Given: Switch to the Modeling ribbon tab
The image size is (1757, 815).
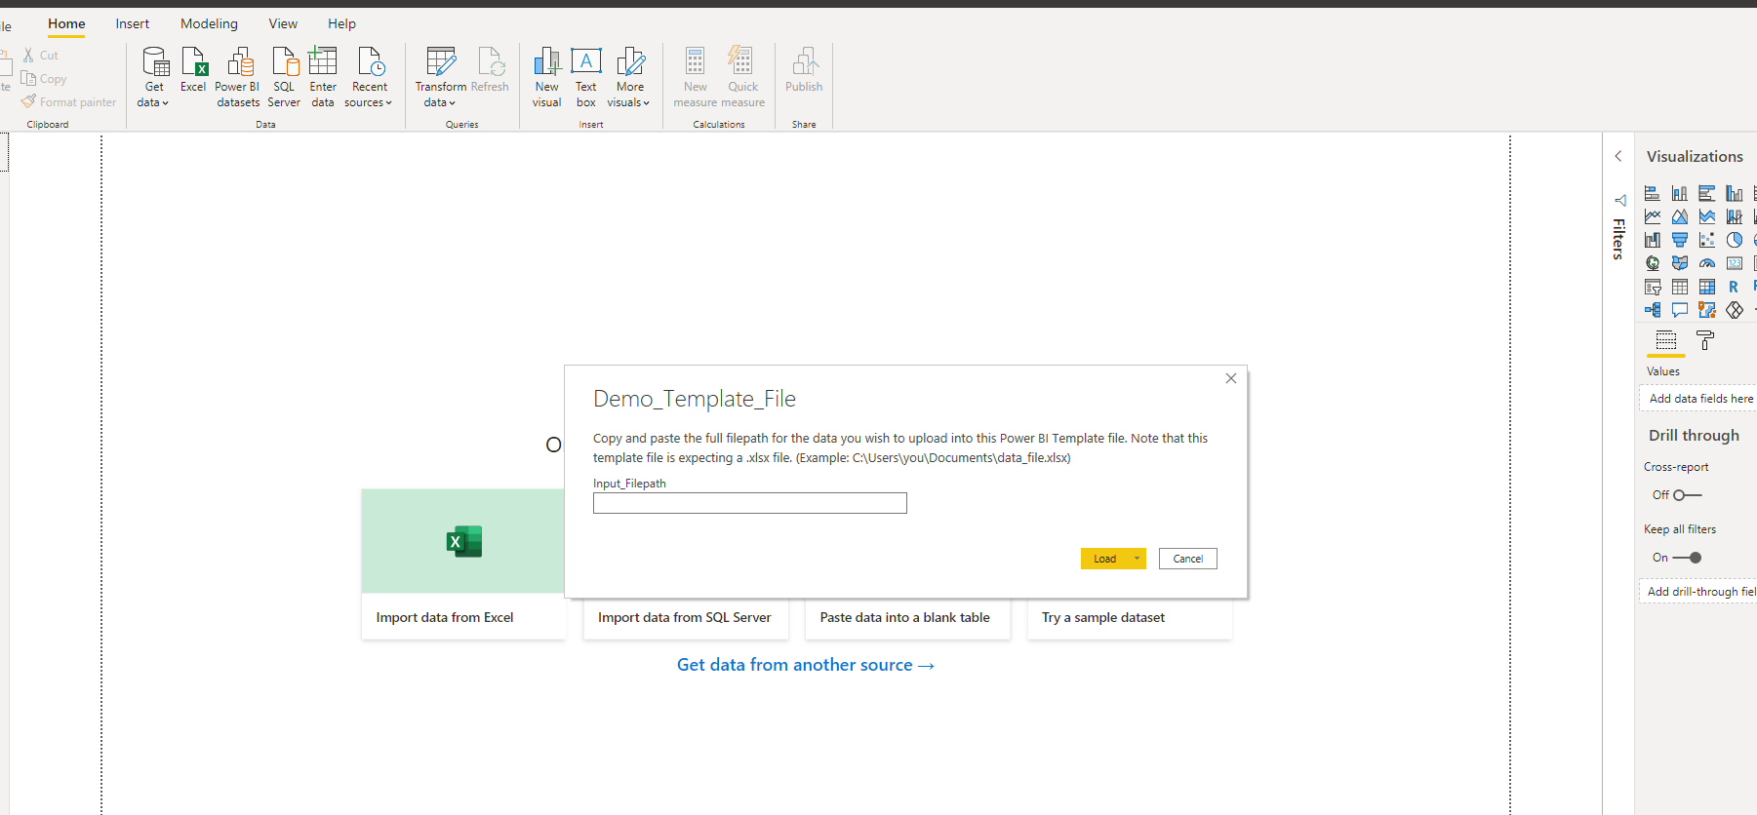Looking at the screenshot, I should point(209,23).
